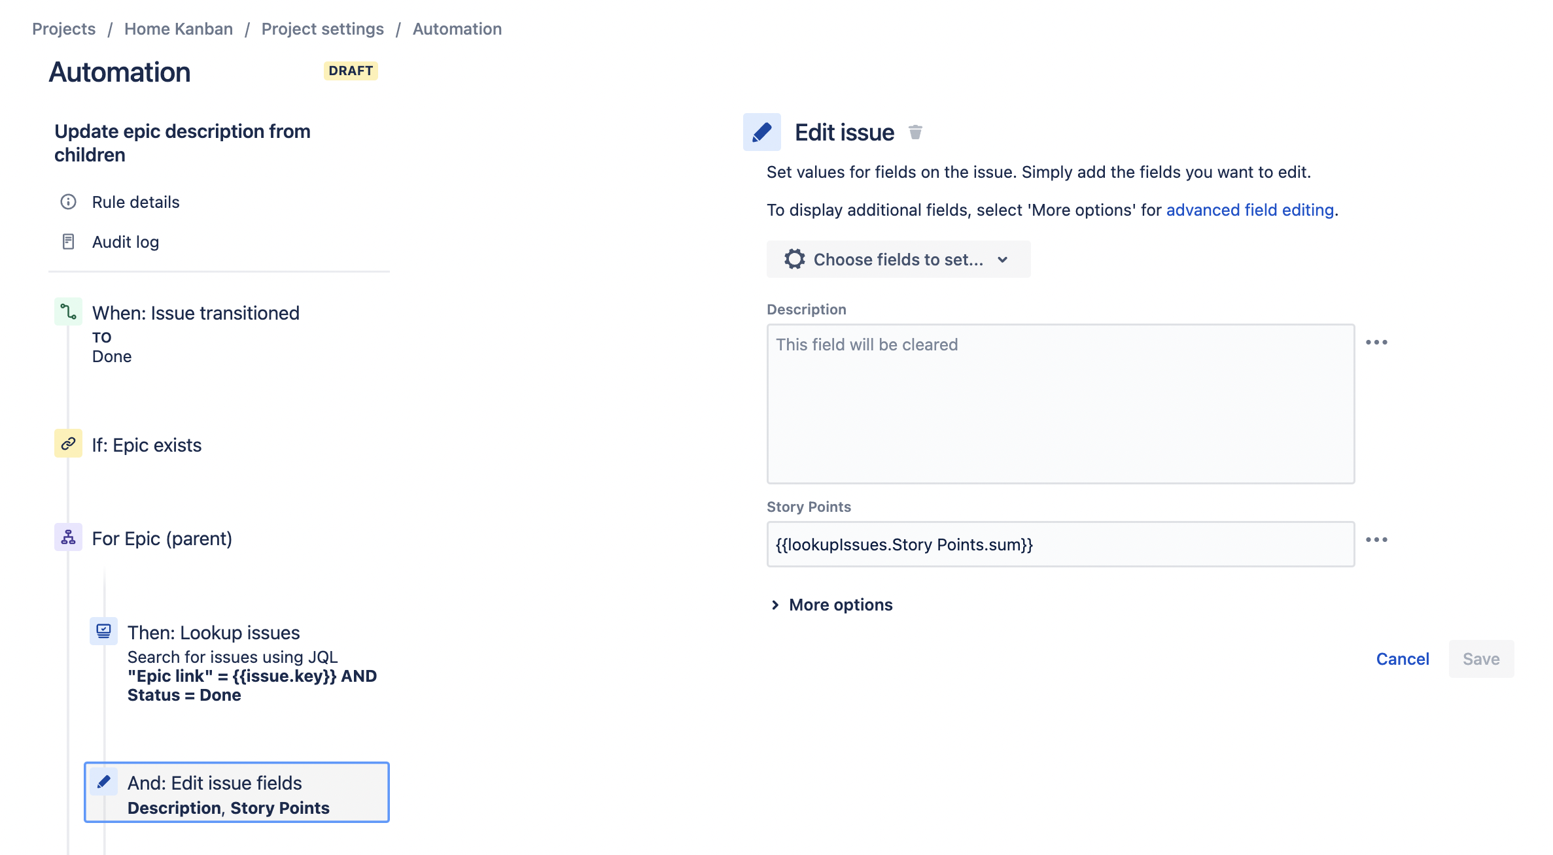Click the Lookup issues action icon
Image resolution: width=1553 pixels, height=855 pixels.
click(103, 631)
